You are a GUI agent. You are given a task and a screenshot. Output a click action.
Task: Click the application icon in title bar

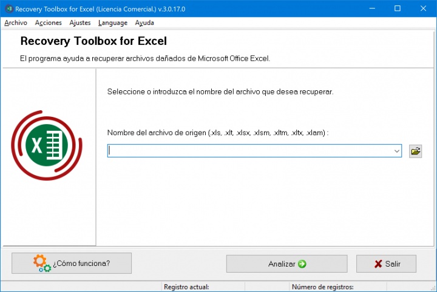9,8
